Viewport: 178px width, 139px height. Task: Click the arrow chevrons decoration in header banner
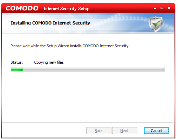[x=130, y=19]
